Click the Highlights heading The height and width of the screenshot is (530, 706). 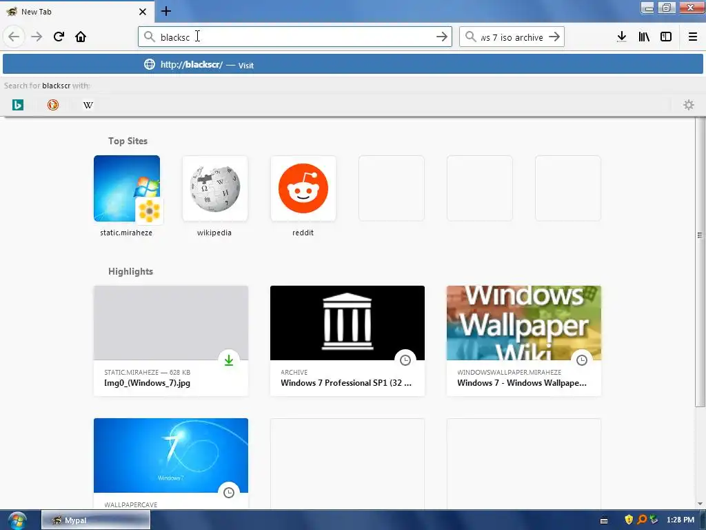[130, 271]
